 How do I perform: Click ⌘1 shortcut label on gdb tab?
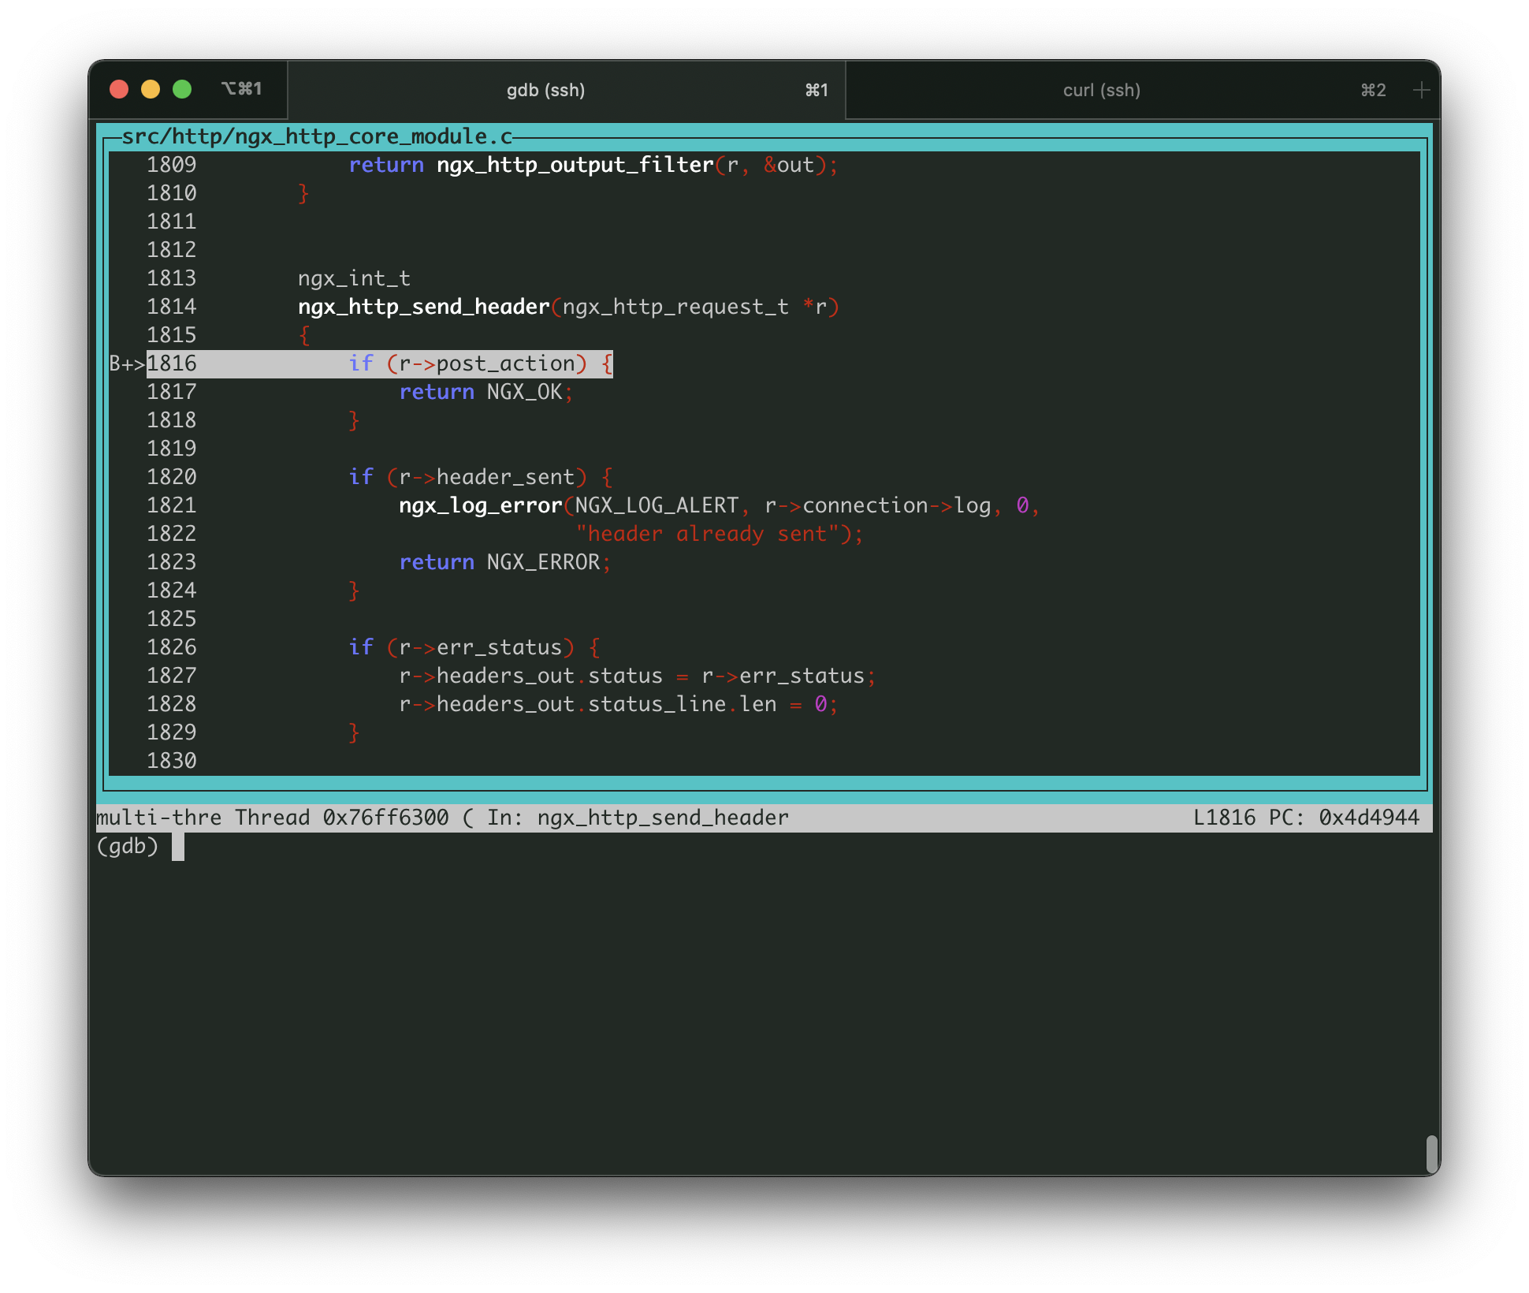click(x=817, y=91)
